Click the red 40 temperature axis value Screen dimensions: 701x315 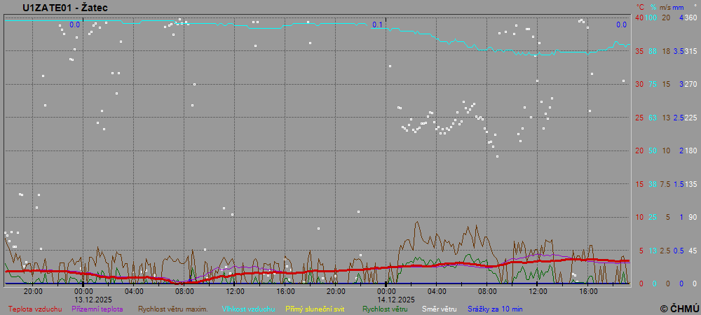pos(639,17)
